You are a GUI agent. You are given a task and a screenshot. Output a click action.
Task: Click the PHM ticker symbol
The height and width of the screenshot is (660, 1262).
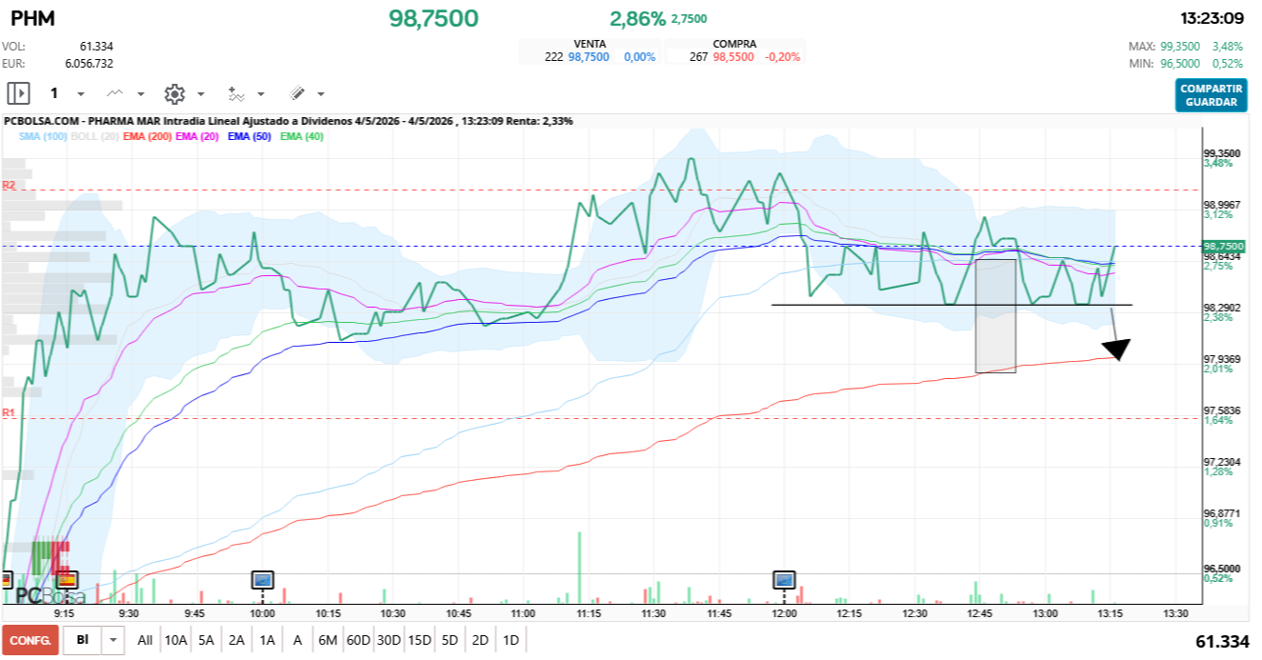pos(32,18)
